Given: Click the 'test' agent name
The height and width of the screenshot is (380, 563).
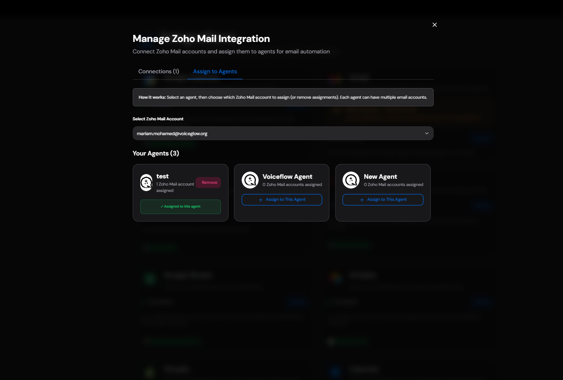Looking at the screenshot, I should [162, 176].
